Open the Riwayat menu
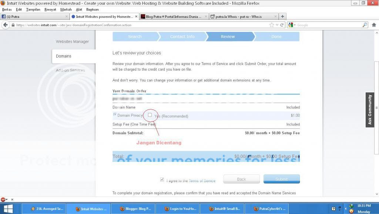 [50, 9]
